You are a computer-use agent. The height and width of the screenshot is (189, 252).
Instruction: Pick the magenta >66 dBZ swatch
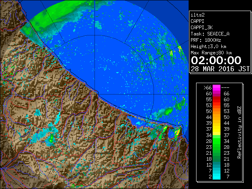[217, 87]
